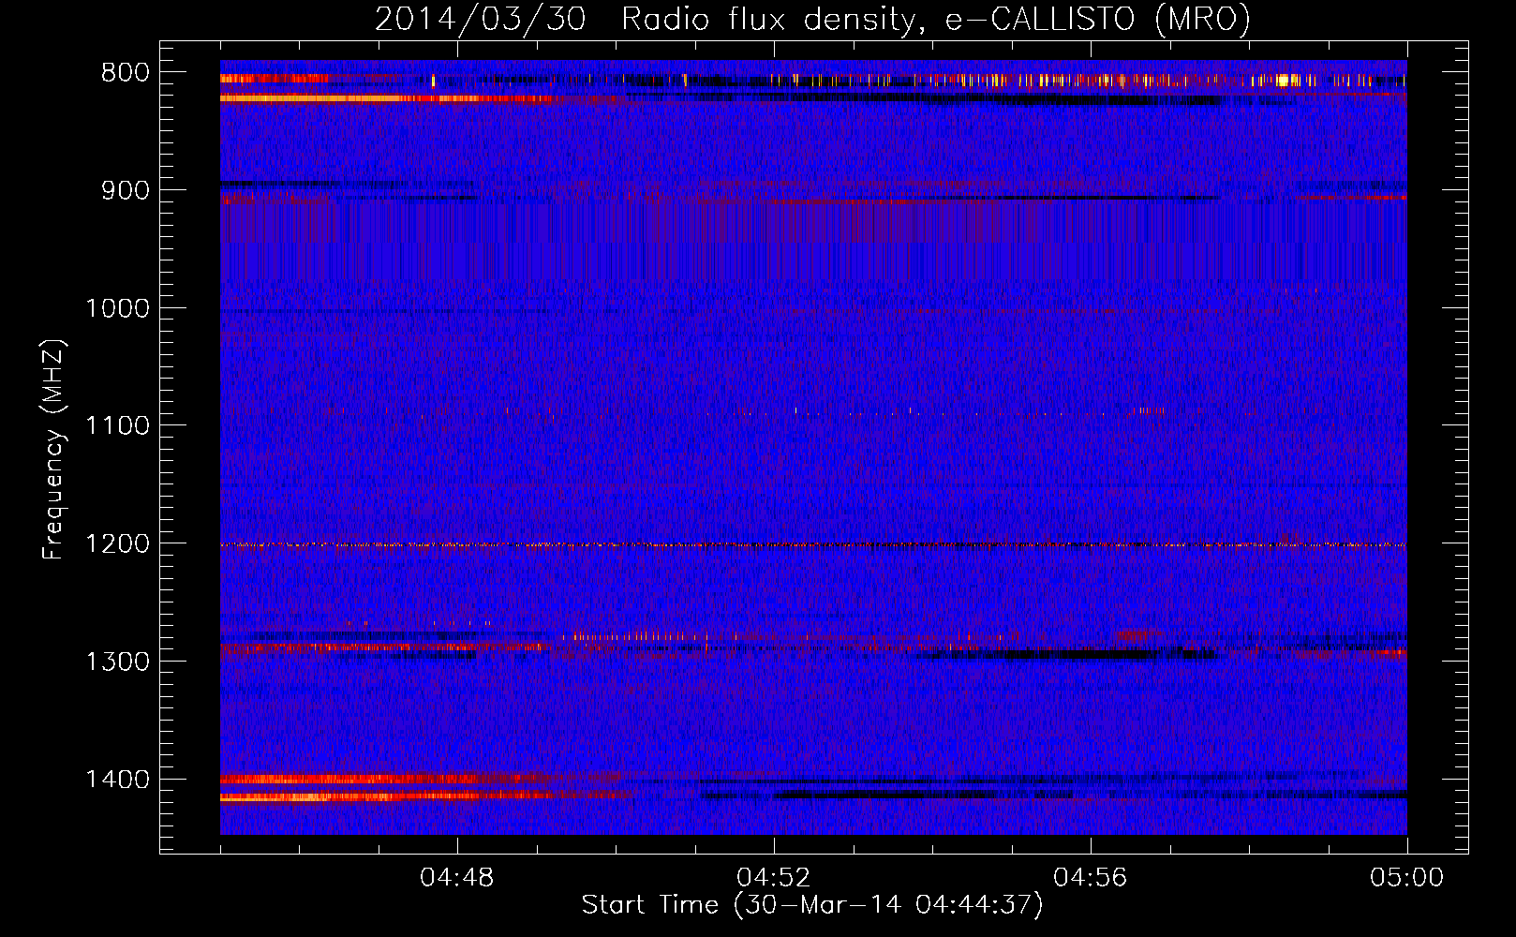Viewport: 1516px width, 937px height.
Task: Click the 1300 frequency tick label
Action: pos(118,662)
